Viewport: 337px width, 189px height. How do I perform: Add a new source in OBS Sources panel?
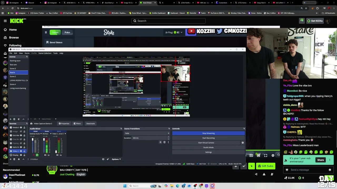11,159
